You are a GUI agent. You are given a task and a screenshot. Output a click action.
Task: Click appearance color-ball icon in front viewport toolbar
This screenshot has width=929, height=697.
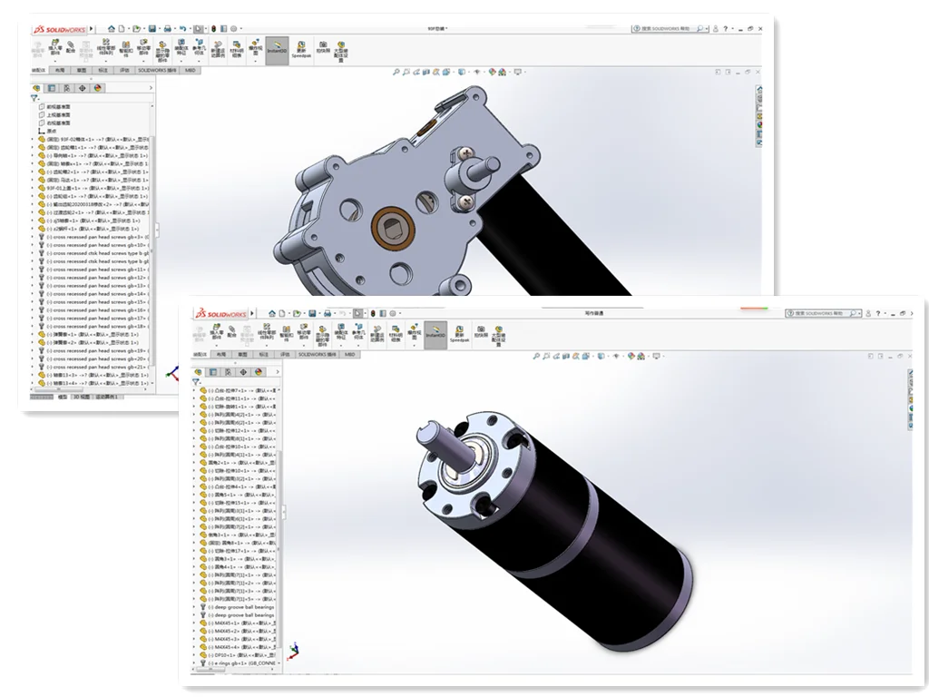point(631,356)
